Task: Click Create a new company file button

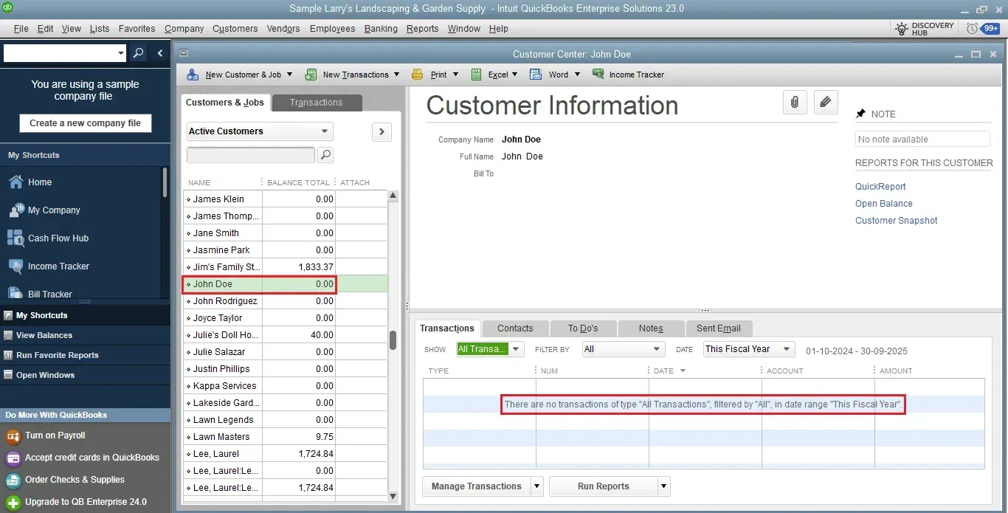Action: [86, 123]
